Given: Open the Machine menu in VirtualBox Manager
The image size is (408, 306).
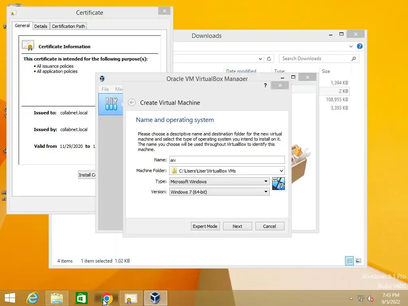Looking at the screenshot, I should pos(119,89).
